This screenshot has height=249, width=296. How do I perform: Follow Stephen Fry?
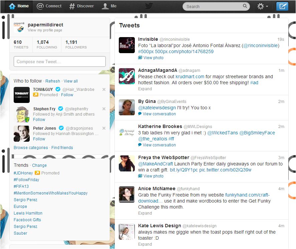pyautogui.click(x=39, y=120)
